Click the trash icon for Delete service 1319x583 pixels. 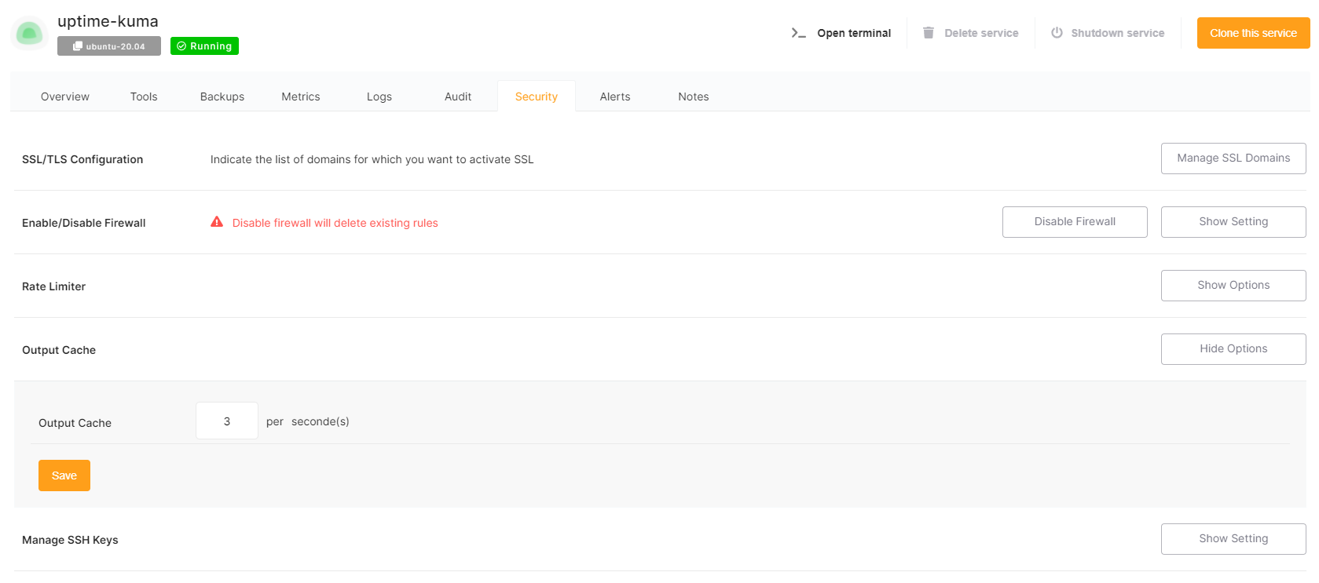pyautogui.click(x=928, y=33)
